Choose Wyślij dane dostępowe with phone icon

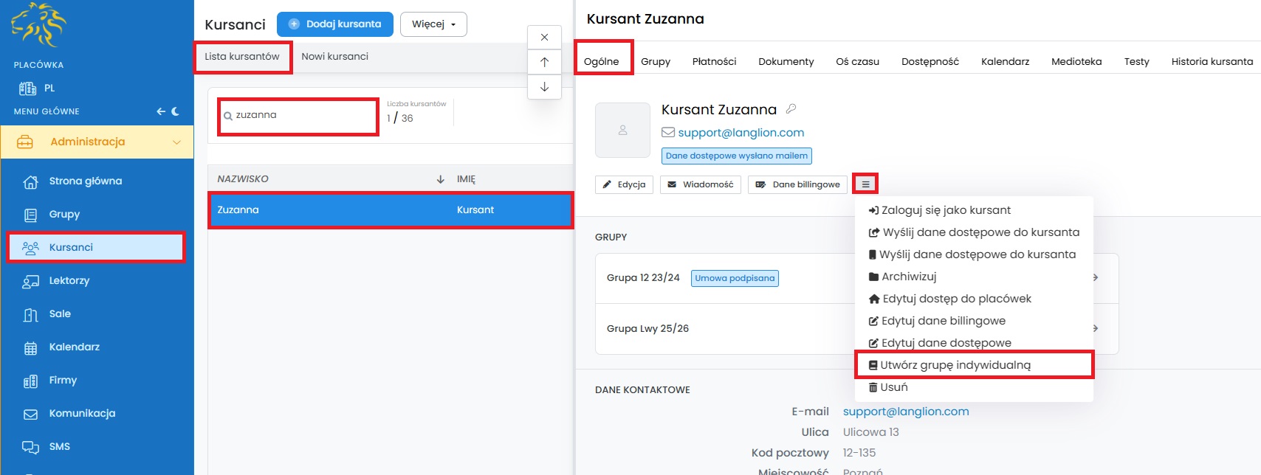click(x=972, y=254)
